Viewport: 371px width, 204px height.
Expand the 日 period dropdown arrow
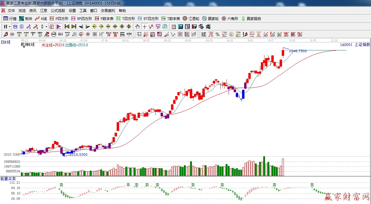click(x=10, y=27)
